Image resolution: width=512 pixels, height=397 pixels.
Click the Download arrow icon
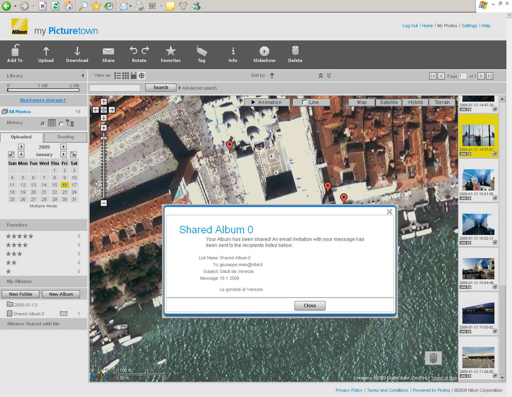pyautogui.click(x=77, y=51)
